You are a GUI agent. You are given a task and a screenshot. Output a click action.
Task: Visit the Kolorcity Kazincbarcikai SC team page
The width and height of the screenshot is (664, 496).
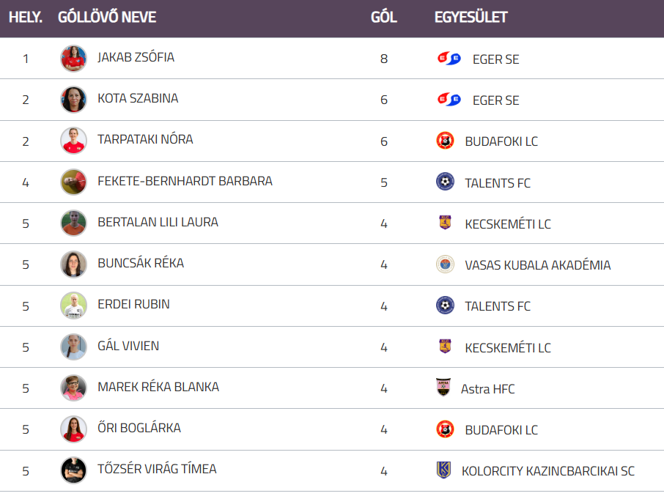547,471
